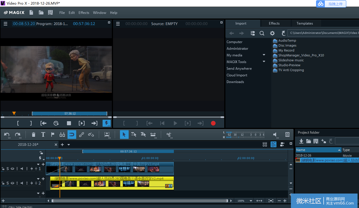Group objects with the link icon
359x208 pixels.
[x=82, y=135]
